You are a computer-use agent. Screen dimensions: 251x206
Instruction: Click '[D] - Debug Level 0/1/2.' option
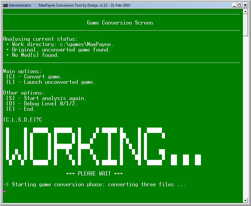[x=42, y=104]
